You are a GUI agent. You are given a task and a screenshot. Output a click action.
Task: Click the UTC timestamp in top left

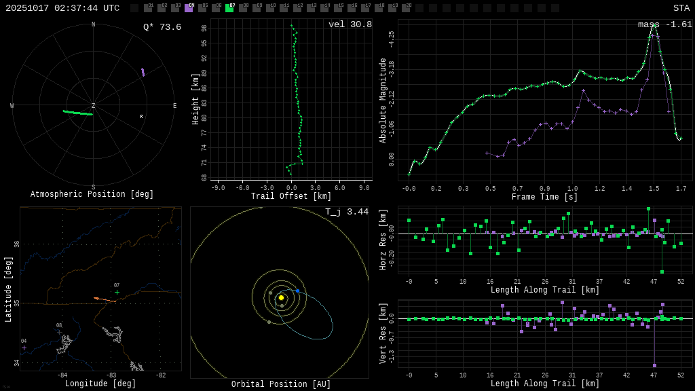click(x=62, y=8)
